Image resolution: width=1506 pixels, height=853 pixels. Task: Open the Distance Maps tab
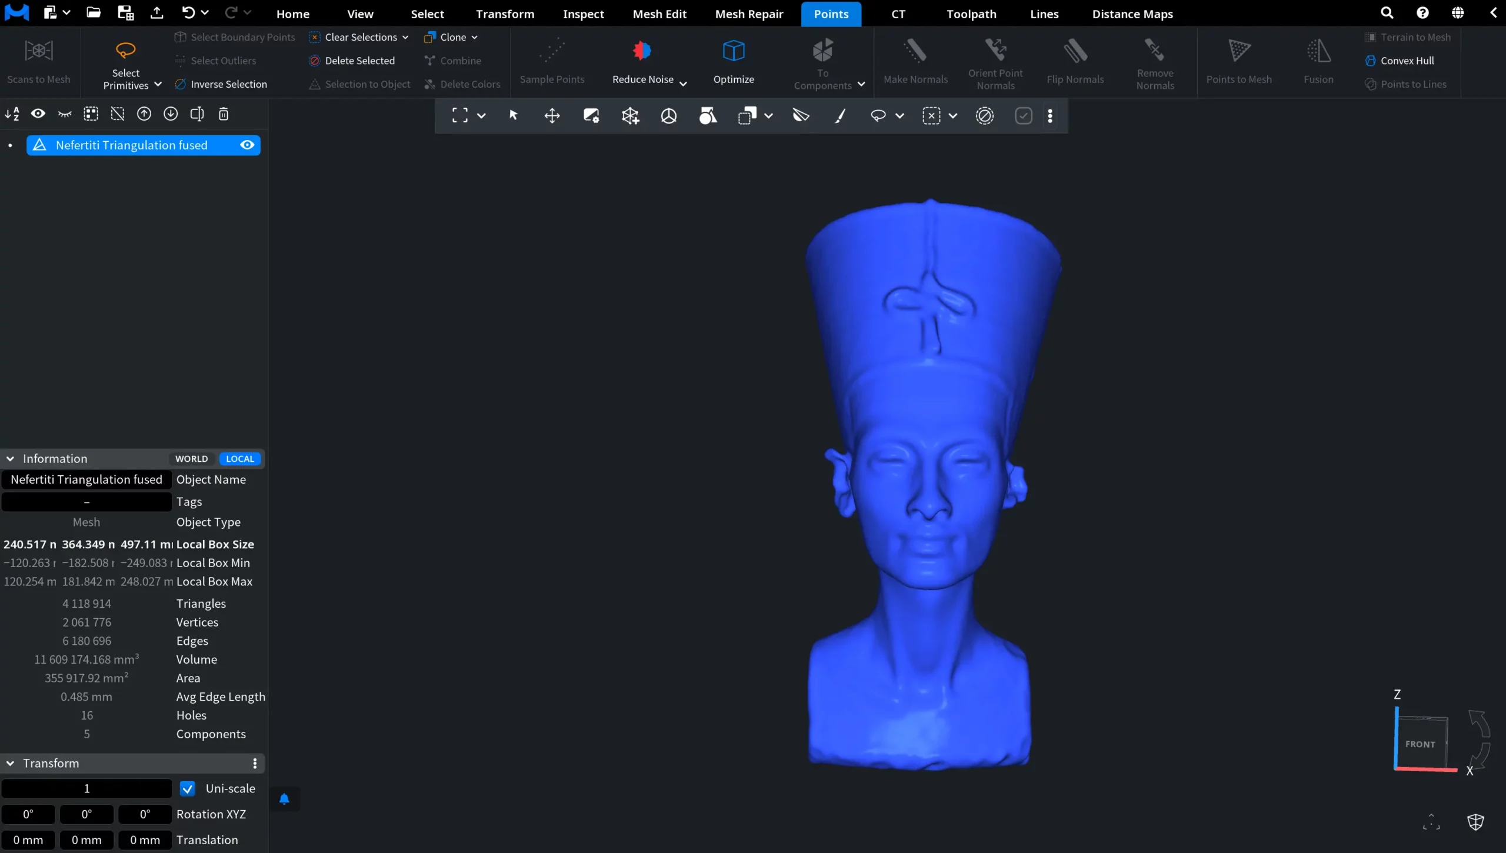(1132, 14)
